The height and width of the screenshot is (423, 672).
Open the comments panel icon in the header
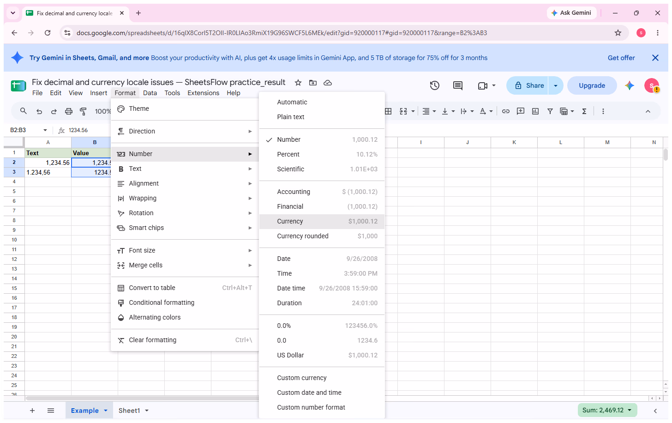(458, 85)
